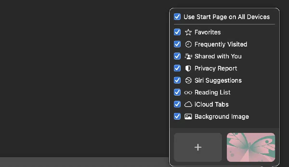
Task: Add a new background image with plus button
Action: point(198,147)
